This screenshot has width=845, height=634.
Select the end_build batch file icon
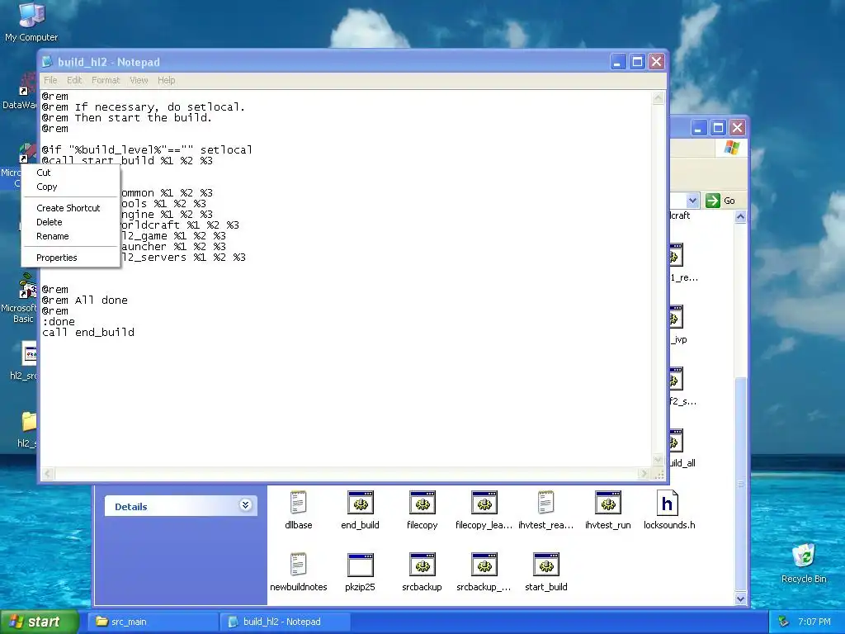click(360, 510)
